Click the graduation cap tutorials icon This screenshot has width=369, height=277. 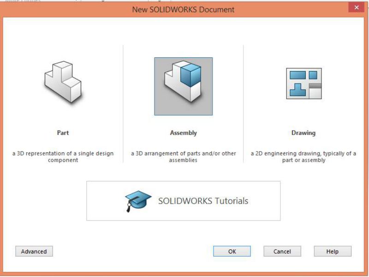138,201
